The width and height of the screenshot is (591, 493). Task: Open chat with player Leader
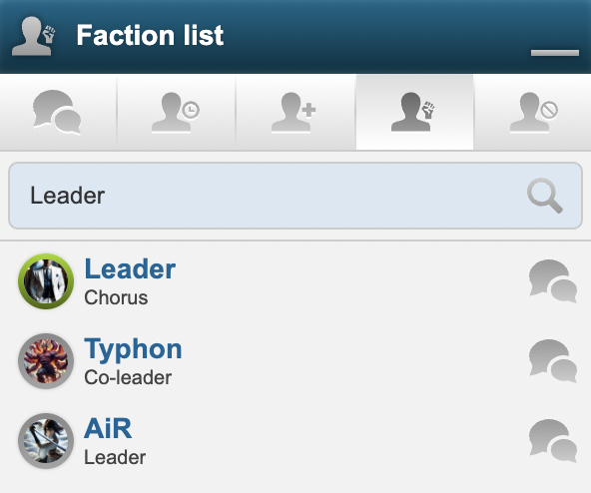click(552, 281)
